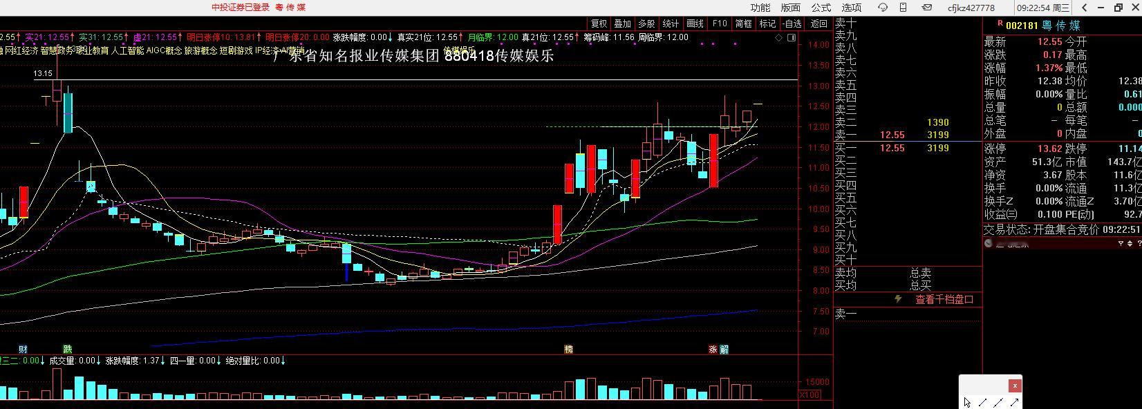Click the 榜 marker on the timeline
Viewport: 1142px width, 409px height.
(568, 350)
